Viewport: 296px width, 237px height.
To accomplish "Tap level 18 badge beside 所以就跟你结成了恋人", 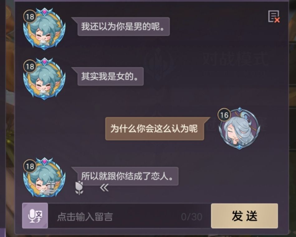I will point(30,166).
